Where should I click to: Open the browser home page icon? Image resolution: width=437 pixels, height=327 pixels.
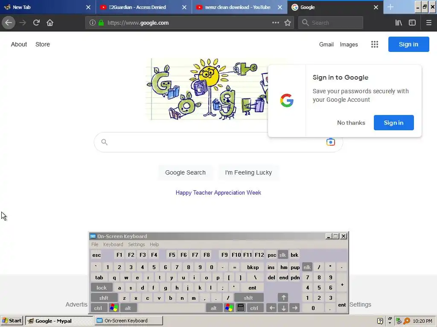tap(50, 23)
